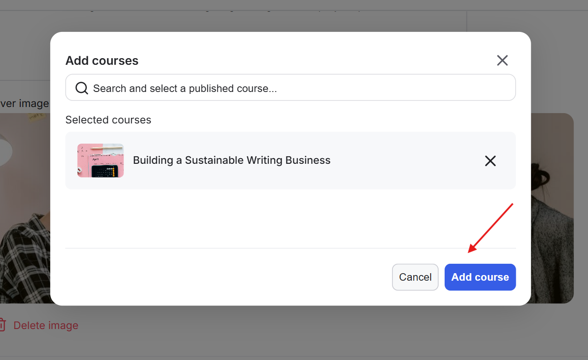The height and width of the screenshot is (360, 588).
Task: Click the Cancel button
Action: (x=415, y=277)
